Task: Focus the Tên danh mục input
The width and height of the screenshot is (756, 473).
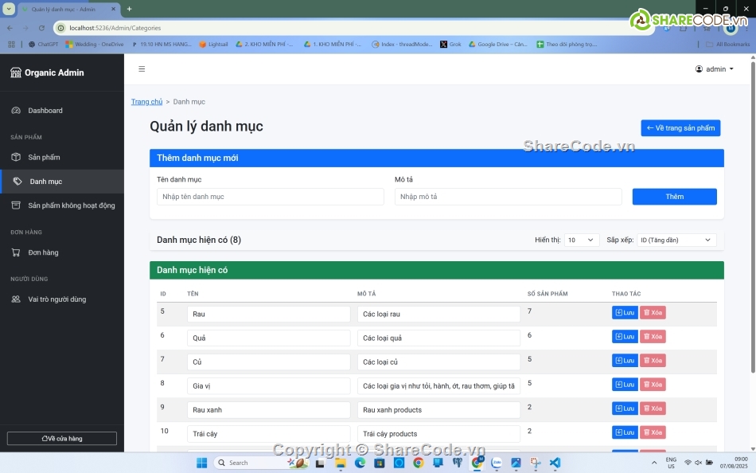Action: pyautogui.click(x=270, y=197)
